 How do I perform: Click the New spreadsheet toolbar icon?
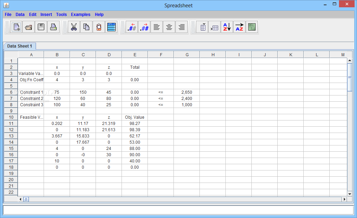click(x=16, y=27)
